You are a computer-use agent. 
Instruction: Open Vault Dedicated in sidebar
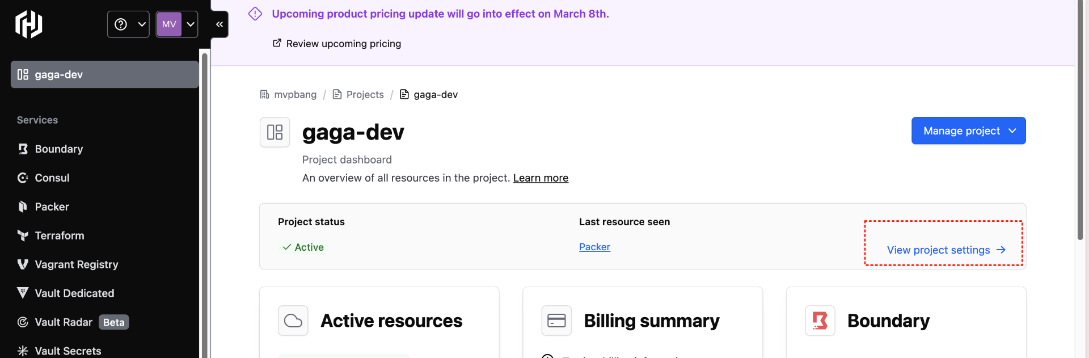(x=74, y=293)
